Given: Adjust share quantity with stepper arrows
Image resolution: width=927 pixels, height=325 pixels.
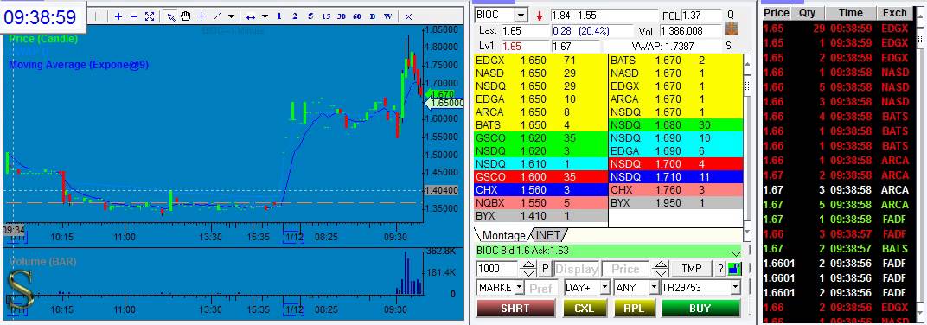Looking at the screenshot, I should click(x=528, y=269).
